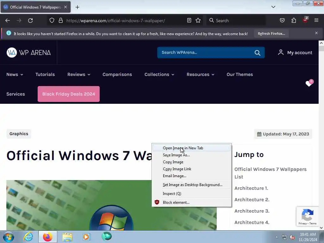The width and height of the screenshot is (324, 243).
Task: Click reCAPTCHA Terms link
Action: point(313,223)
